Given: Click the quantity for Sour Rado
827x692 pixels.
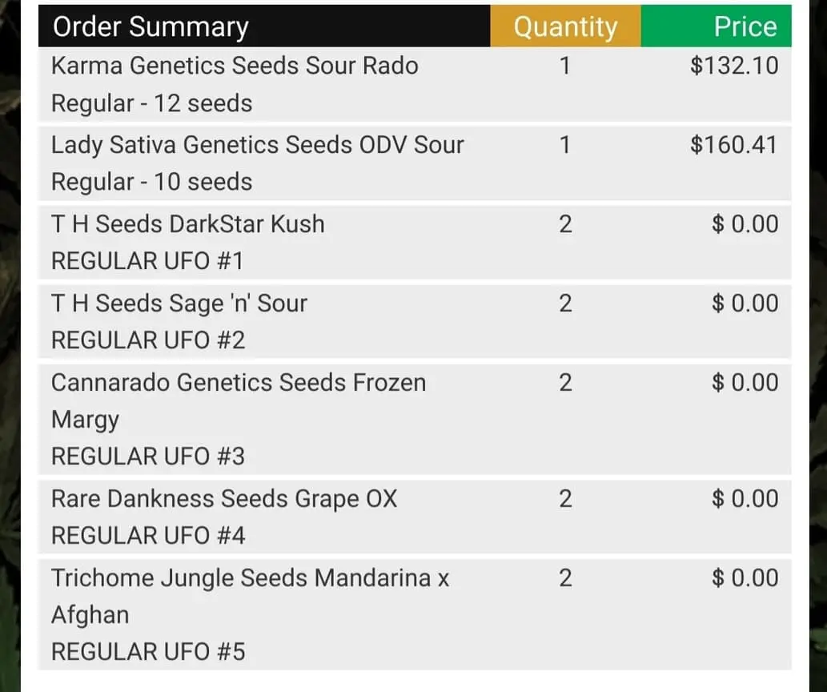Looking at the screenshot, I should 565,65.
